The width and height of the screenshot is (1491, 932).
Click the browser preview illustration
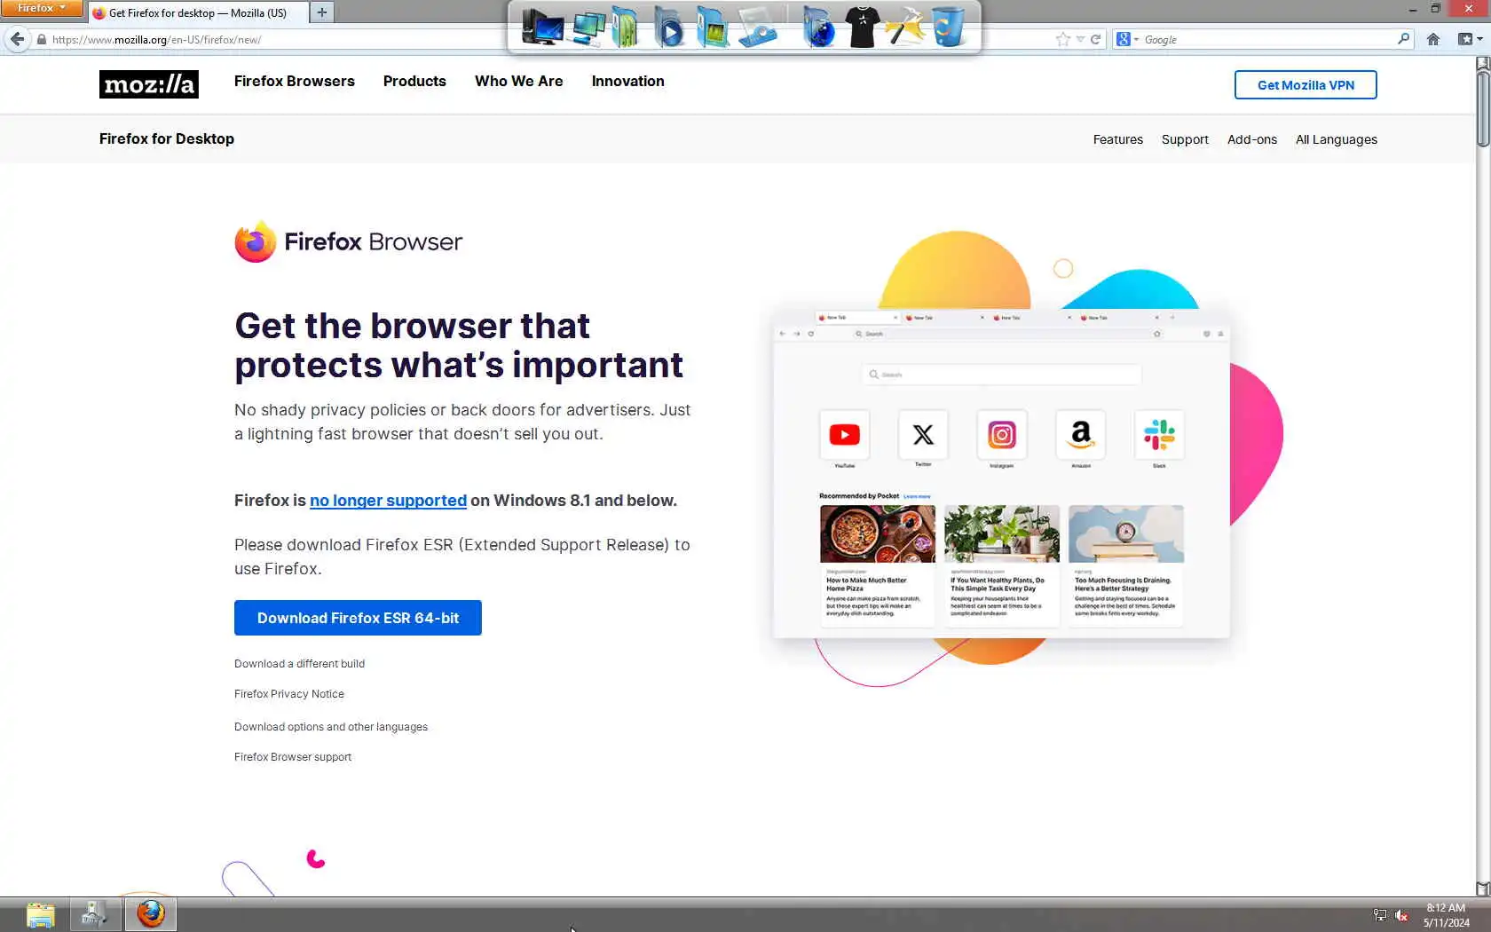1001,473
